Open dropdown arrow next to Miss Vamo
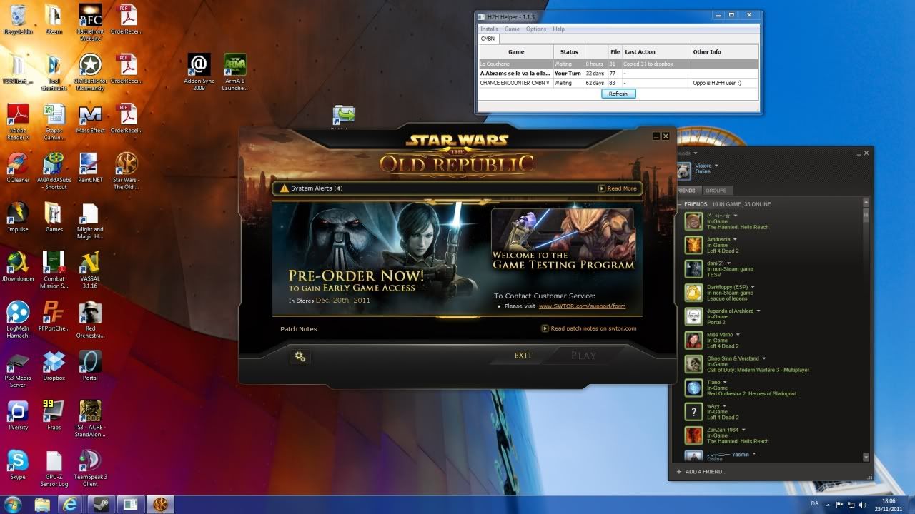Screen dimensions: 915x514 [x=738, y=335]
